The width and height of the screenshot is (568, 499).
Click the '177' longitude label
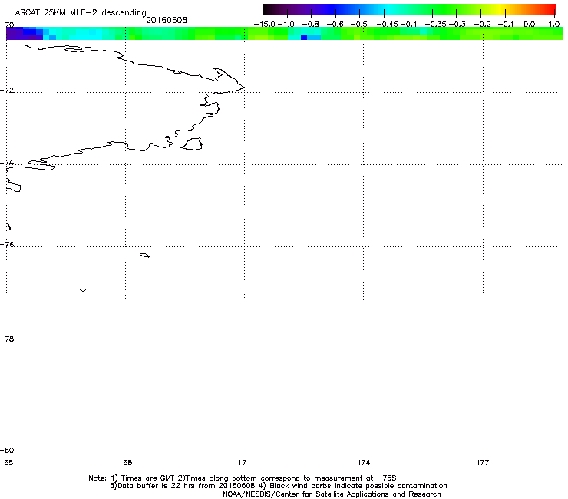click(x=483, y=462)
